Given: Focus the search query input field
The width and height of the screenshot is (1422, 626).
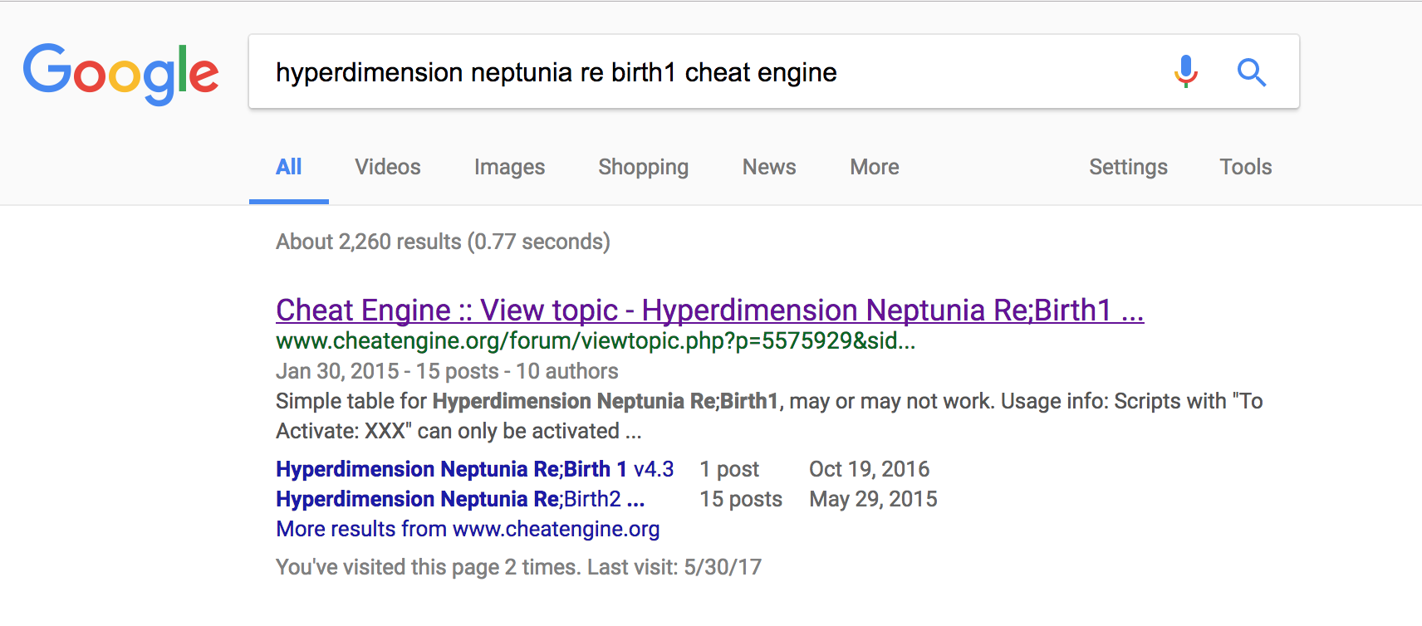Looking at the screenshot, I should [706, 72].
